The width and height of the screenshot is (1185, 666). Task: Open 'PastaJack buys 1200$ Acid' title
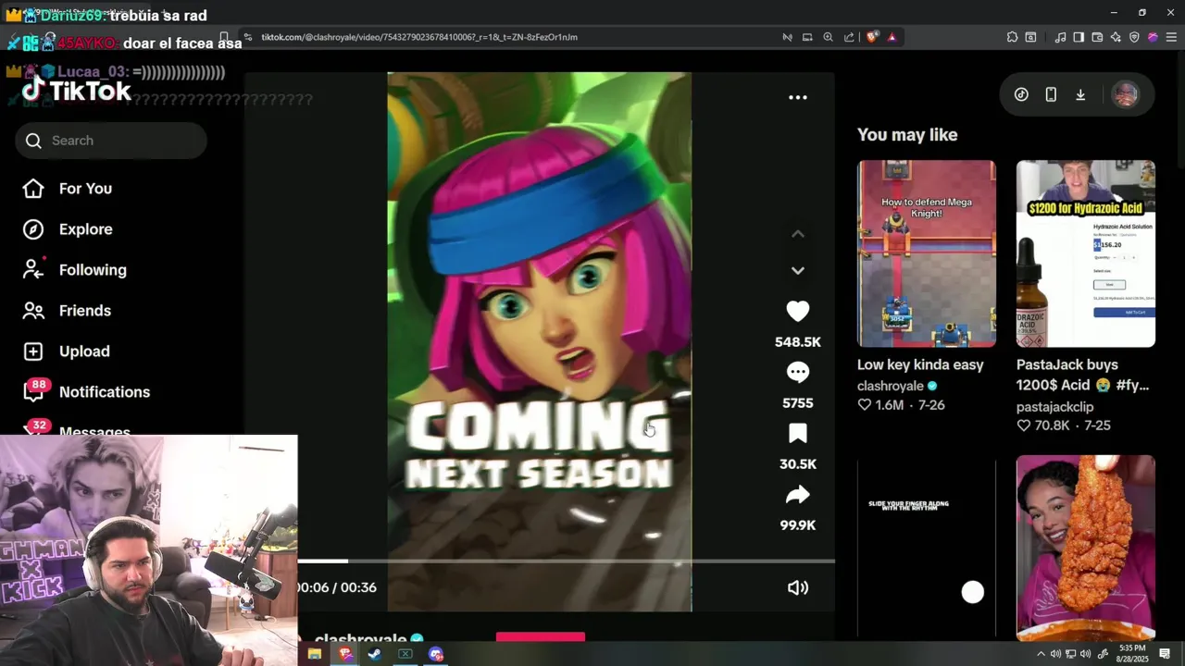click(1082, 375)
